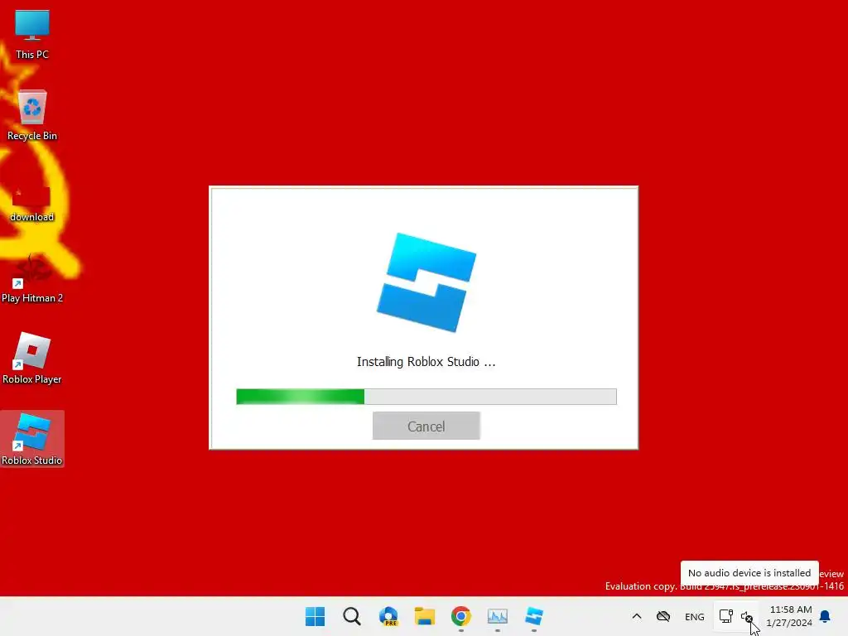The width and height of the screenshot is (848, 636).
Task: Select the This PC desktop icon
Action: pos(32,33)
